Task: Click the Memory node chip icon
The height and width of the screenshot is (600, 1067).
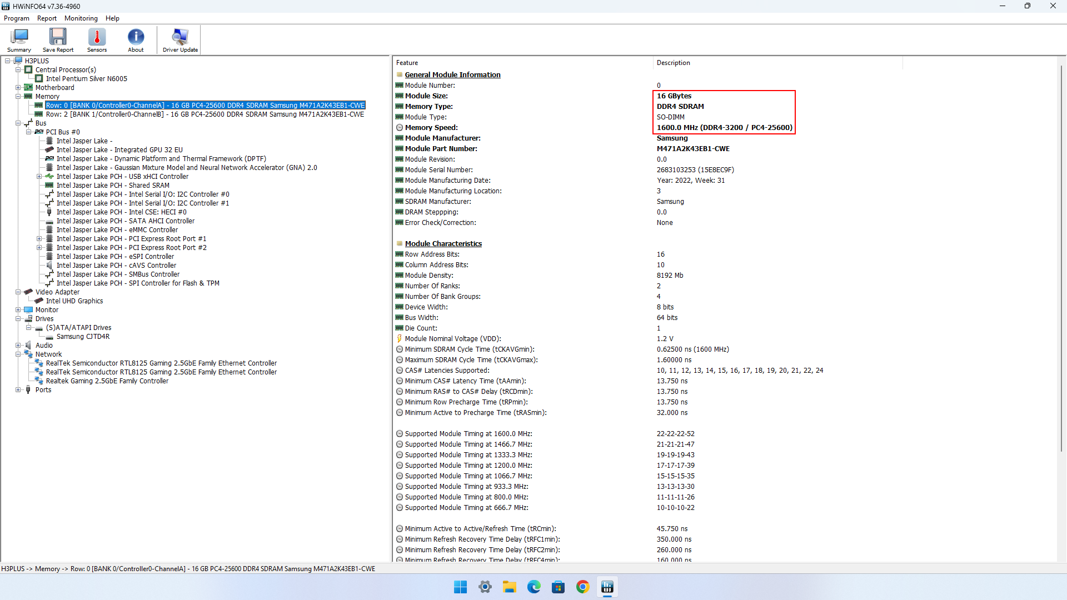Action: pos(28,97)
